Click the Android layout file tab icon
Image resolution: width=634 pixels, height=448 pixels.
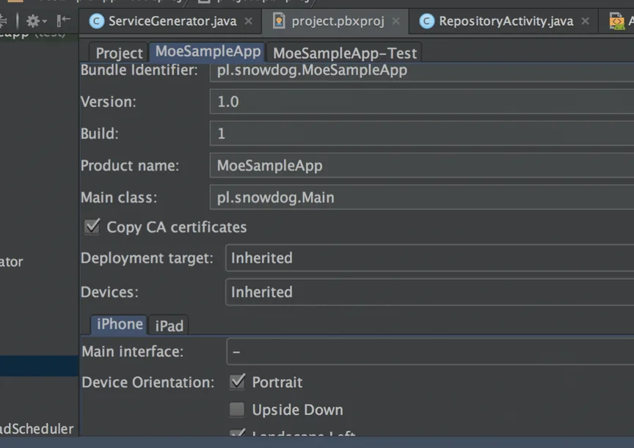(616, 21)
